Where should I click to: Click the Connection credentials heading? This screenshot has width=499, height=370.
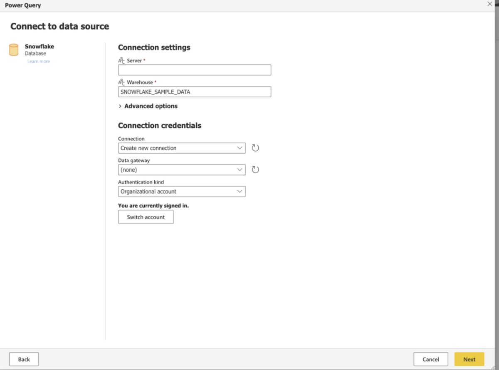pos(160,126)
